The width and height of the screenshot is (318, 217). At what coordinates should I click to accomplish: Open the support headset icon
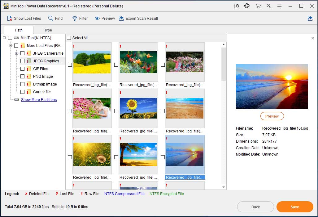click(x=247, y=6)
